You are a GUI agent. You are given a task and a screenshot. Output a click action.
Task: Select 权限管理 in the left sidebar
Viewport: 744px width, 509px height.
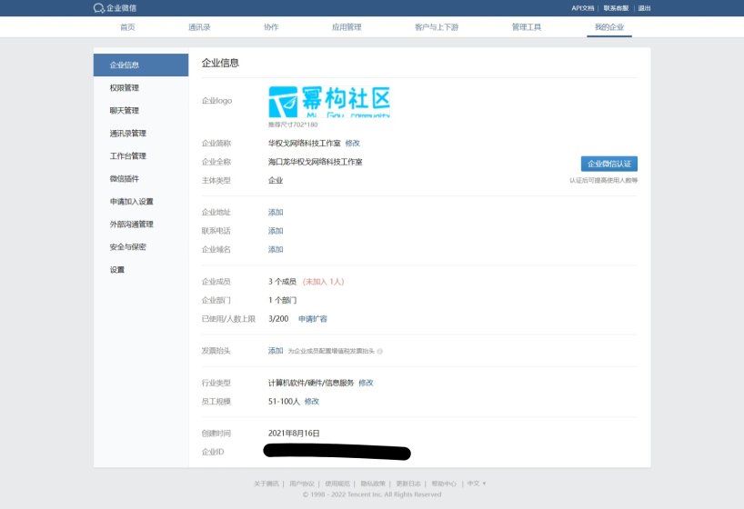pos(125,88)
